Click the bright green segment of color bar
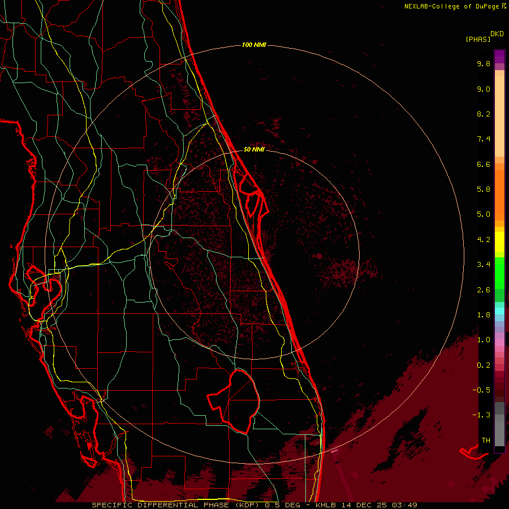Image resolution: width=509 pixels, height=509 pixels. [x=499, y=273]
